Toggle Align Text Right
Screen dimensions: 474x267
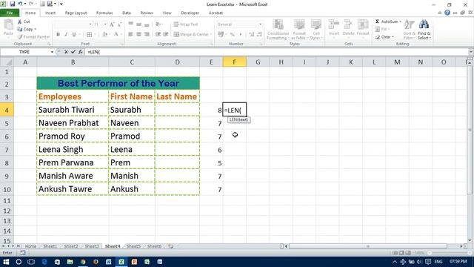[x=147, y=35]
